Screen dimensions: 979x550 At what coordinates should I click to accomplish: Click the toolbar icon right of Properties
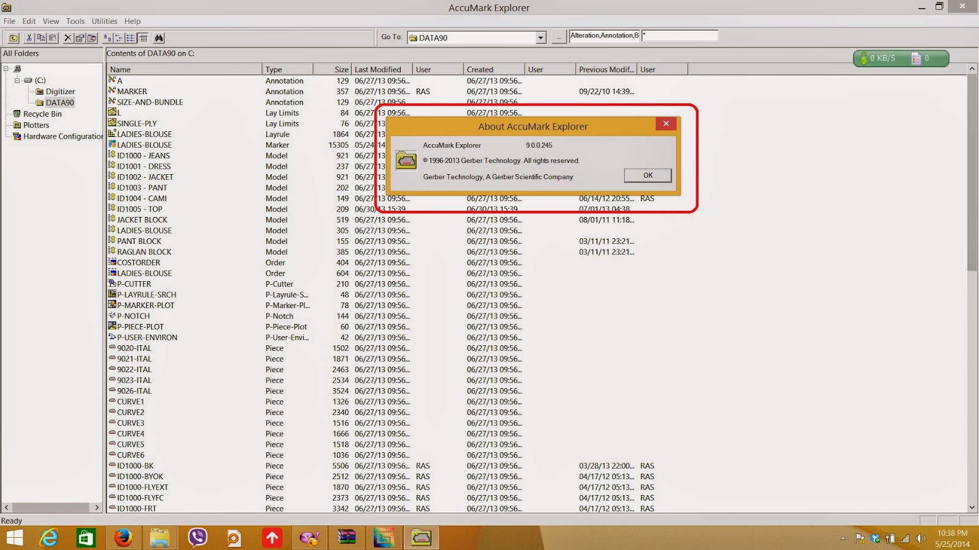coord(92,38)
